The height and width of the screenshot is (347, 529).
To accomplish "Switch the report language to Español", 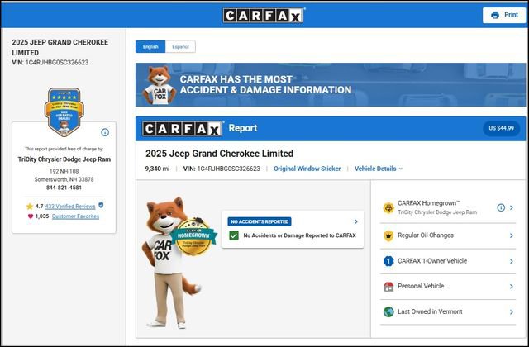I will tap(180, 46).
